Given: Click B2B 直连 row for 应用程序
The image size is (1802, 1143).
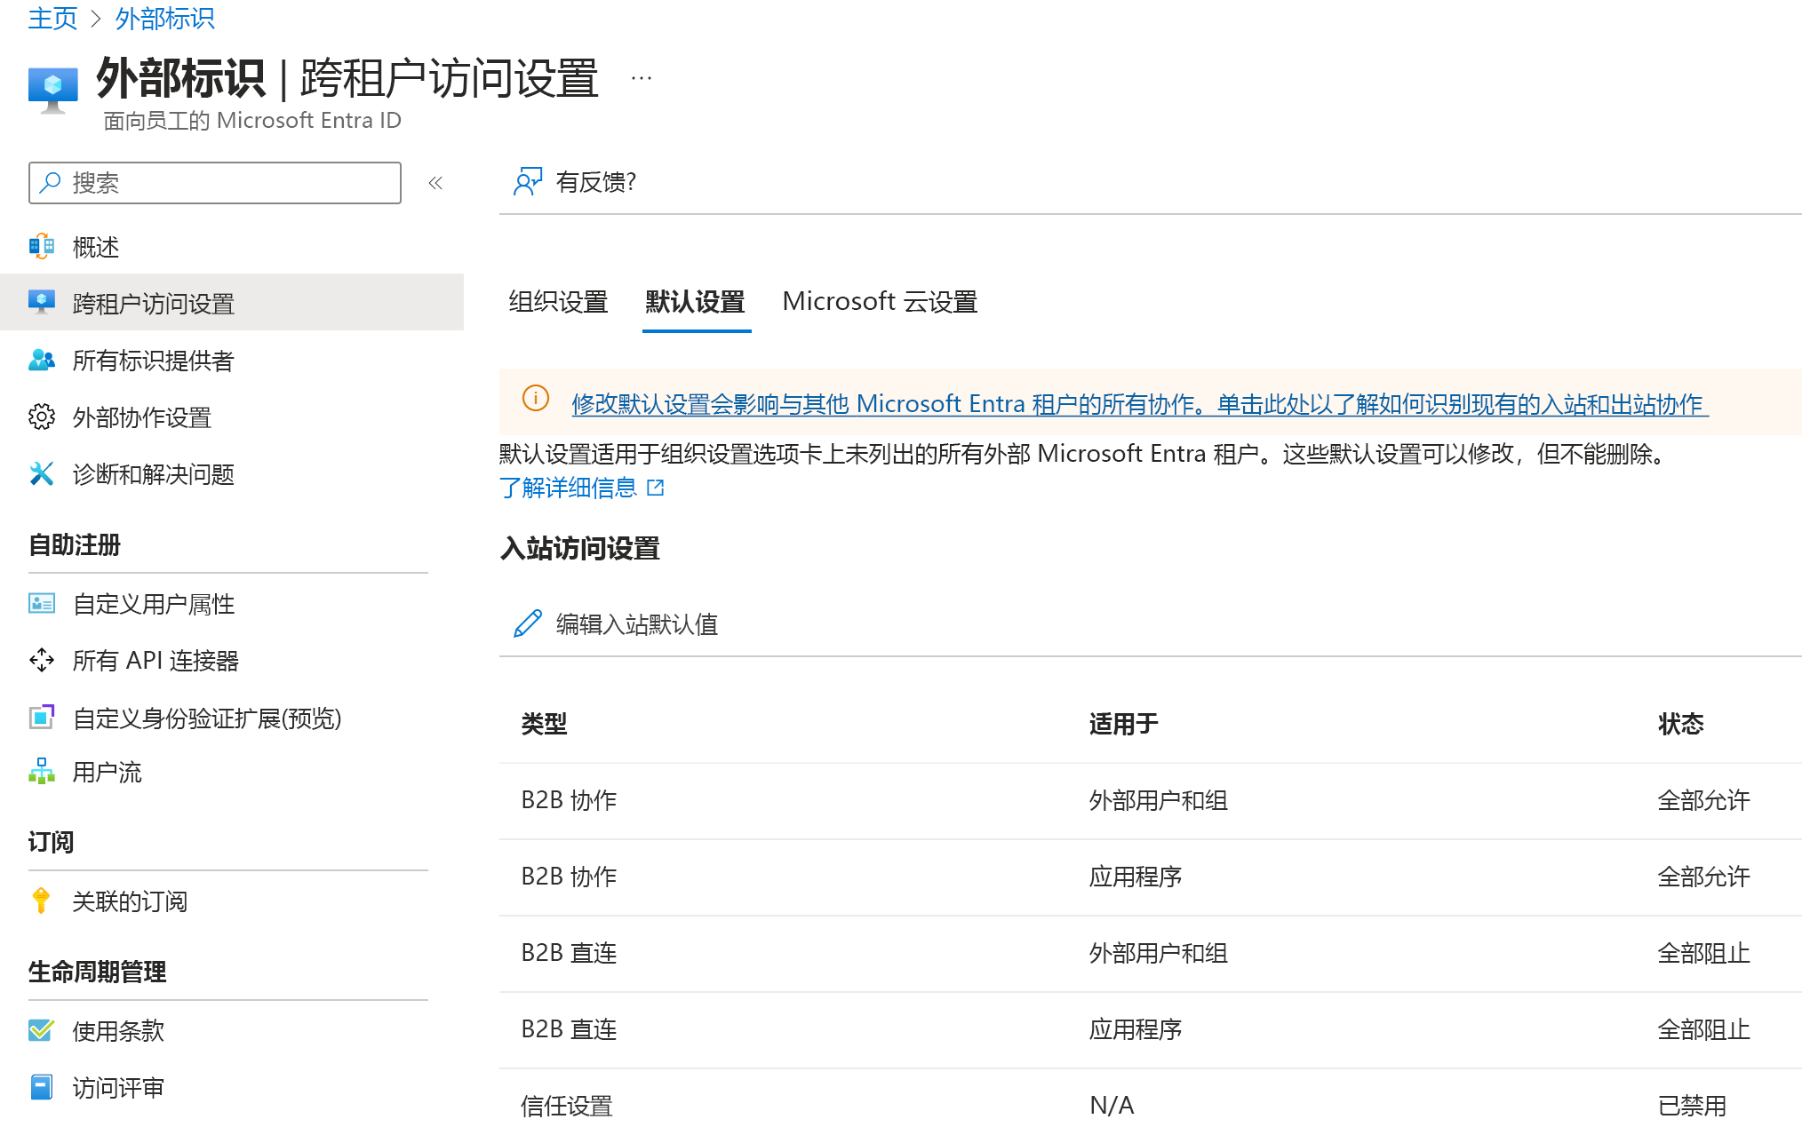Looking at the screenshot, I should 1150,1029.
